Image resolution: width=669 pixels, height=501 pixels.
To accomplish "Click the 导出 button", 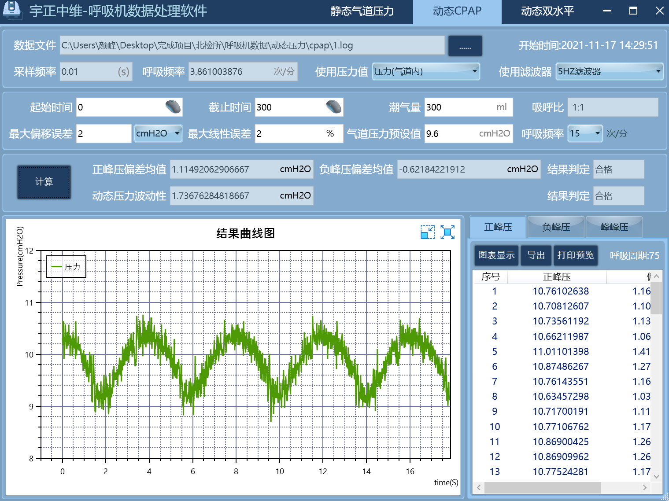I will tap(536, 255).
